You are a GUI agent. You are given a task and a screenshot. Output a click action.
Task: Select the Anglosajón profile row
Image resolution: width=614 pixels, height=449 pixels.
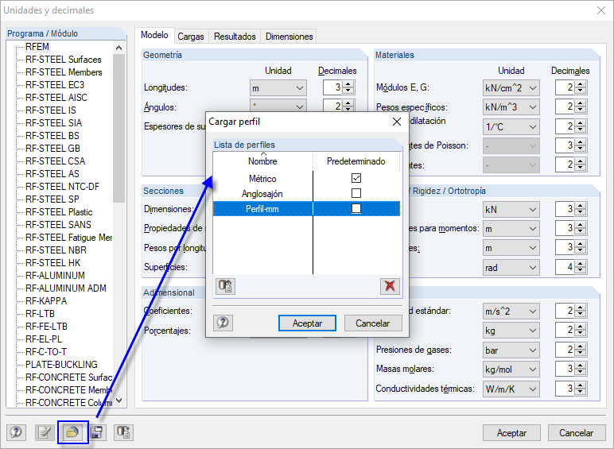point(307,194)
